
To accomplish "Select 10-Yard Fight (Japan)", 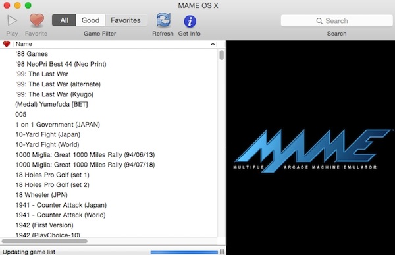I will 48,134.
